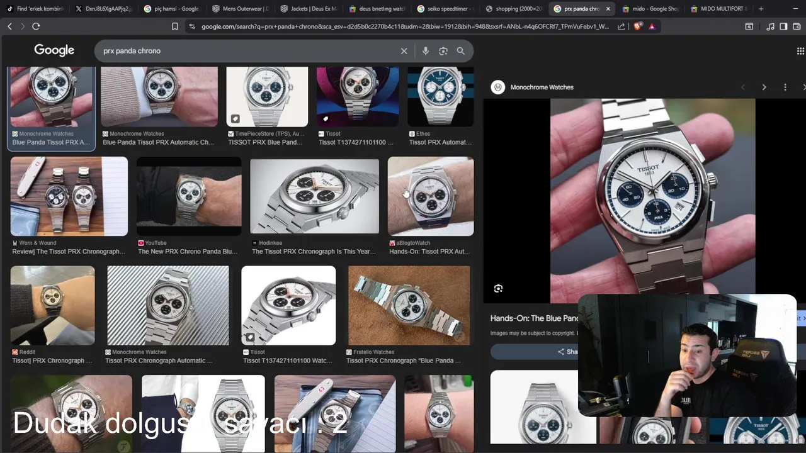Open the music note playlist icon
806x453 pixels.
(x=771, y=26)
